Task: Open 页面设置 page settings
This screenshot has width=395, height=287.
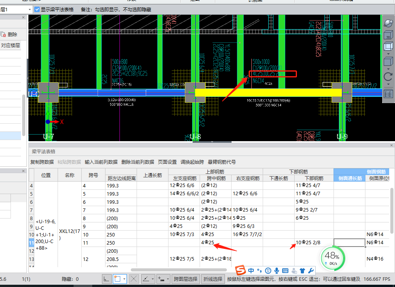Action: (x=167, y=162)
